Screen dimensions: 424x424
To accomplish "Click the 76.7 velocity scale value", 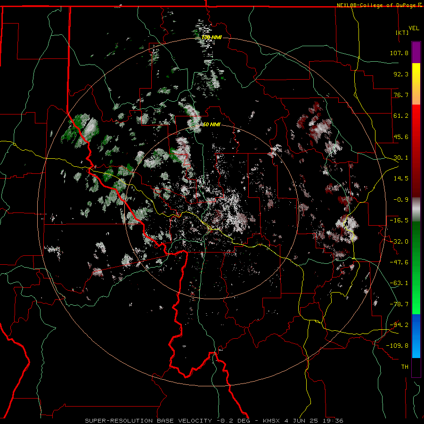I will [x=401, y=95].
